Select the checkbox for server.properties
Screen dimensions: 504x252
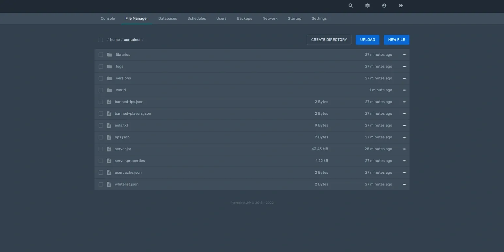tap(101, 161)
